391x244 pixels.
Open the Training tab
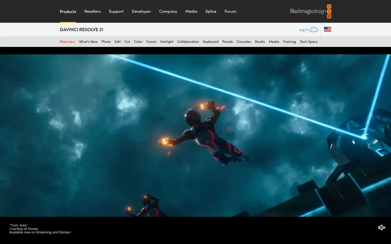click(x=289, y=42)
